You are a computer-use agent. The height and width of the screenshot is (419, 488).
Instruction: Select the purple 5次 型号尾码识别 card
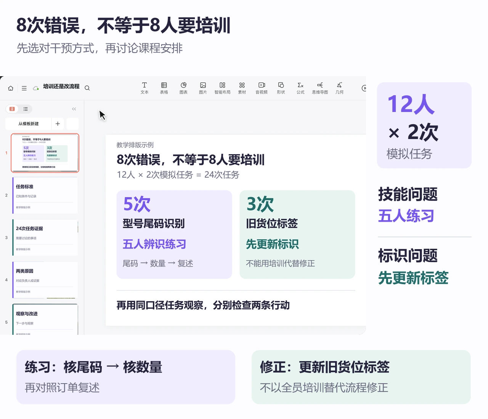coord(174,234)
